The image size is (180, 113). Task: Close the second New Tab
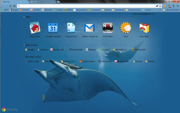tap(54, 2)
